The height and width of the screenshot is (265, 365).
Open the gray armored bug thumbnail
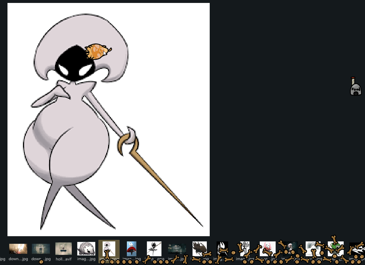point(86,249)
